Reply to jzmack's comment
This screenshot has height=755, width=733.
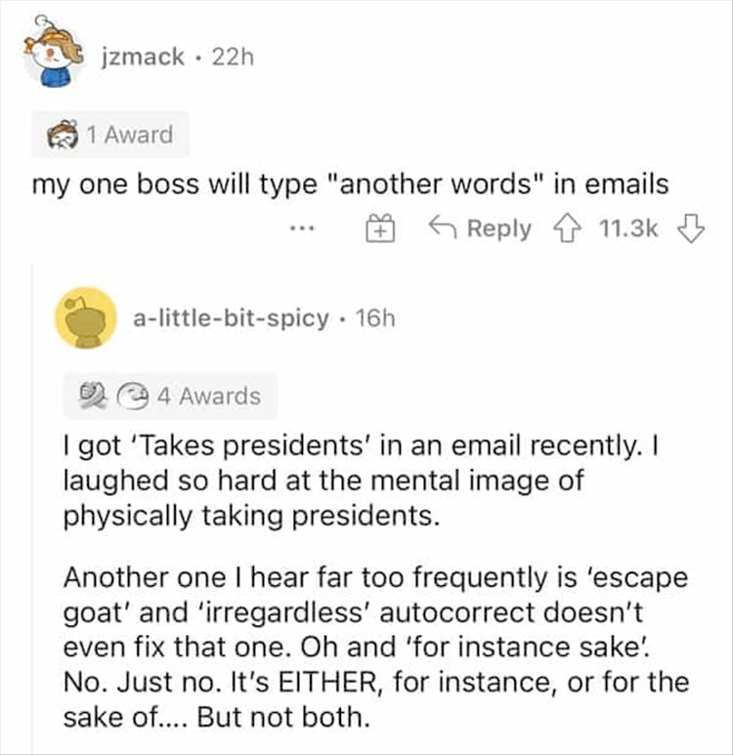[x=482, y=229]
